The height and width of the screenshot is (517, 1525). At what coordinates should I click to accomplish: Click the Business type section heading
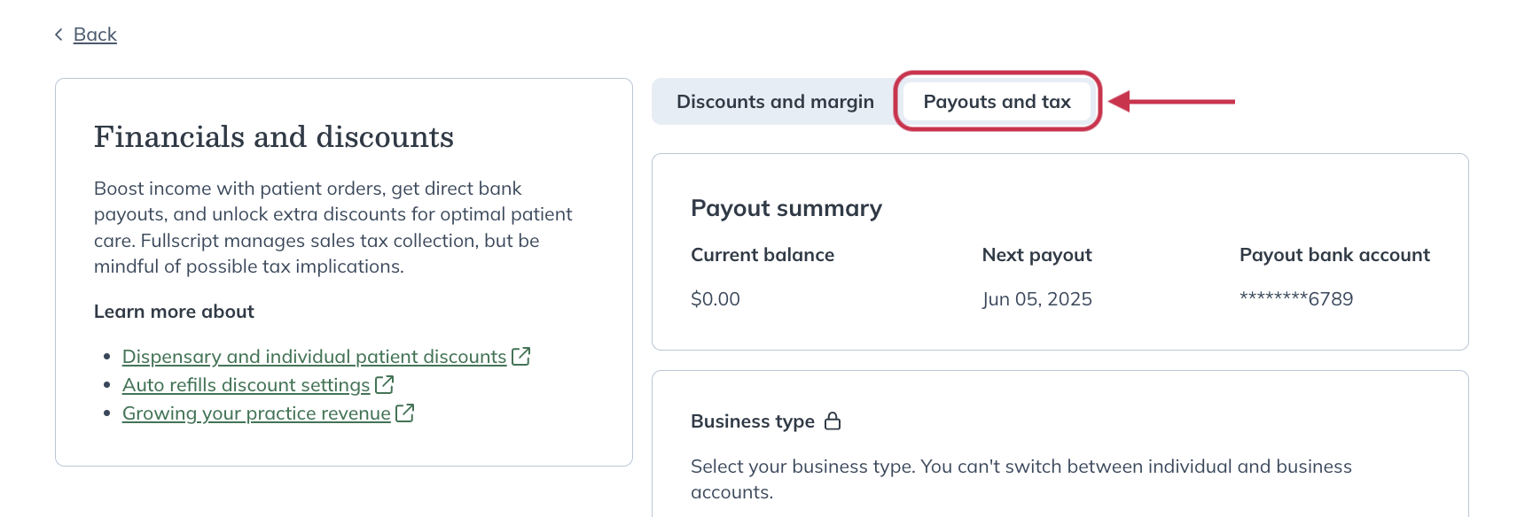754,421
